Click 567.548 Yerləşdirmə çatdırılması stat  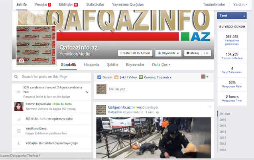tap(232, 40)
